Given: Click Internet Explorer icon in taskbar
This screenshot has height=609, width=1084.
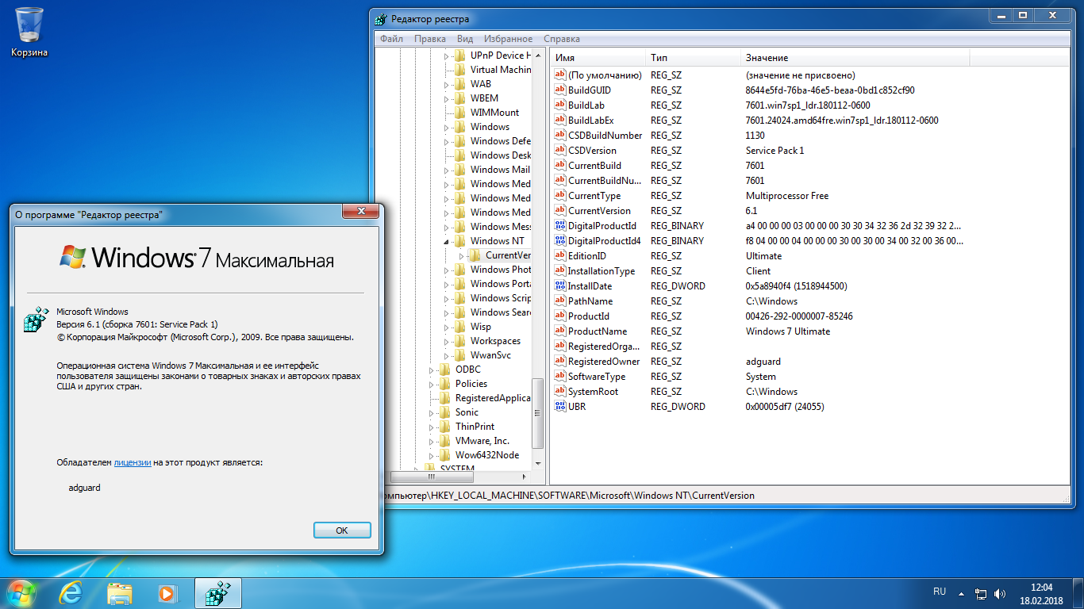Looking at the screenshot, I should click(71, 592).
